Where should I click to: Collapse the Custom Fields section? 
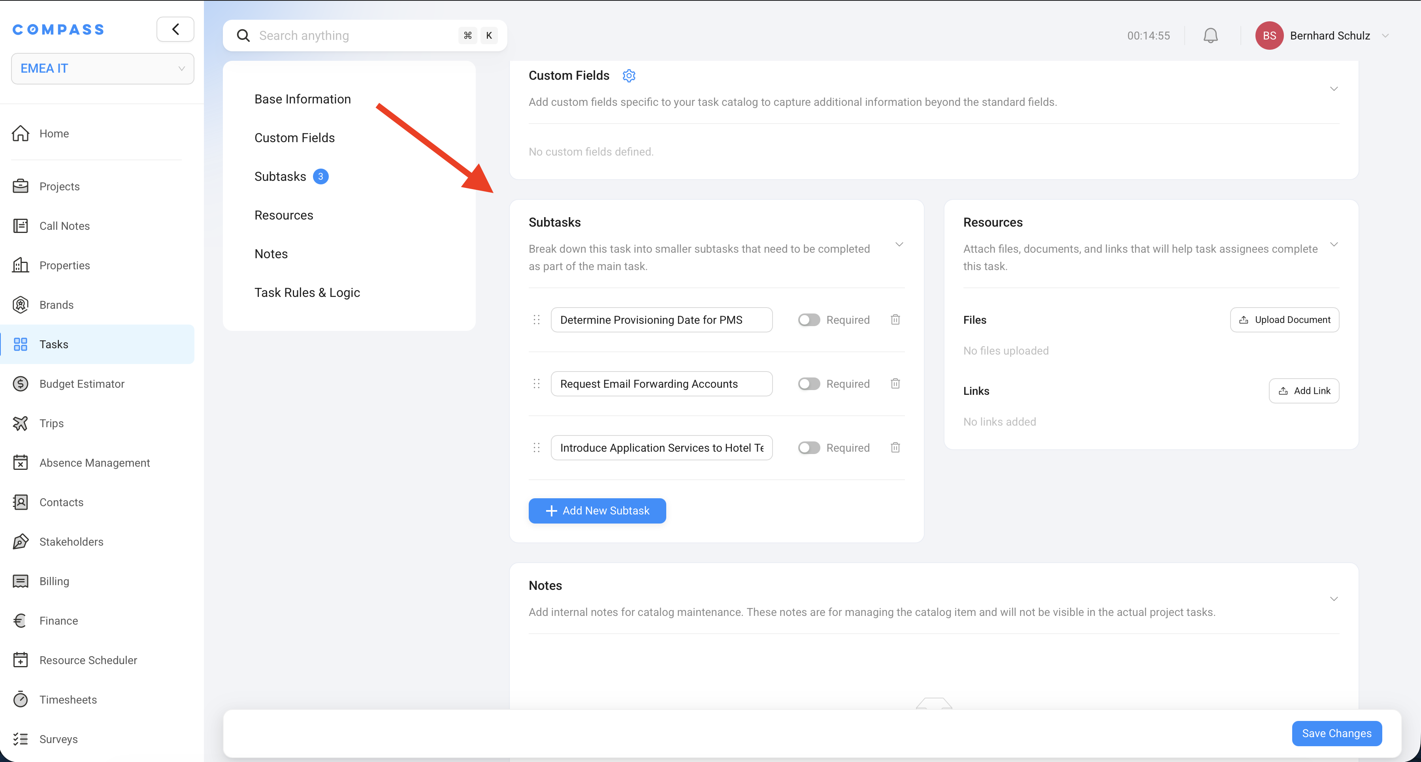1334,89
